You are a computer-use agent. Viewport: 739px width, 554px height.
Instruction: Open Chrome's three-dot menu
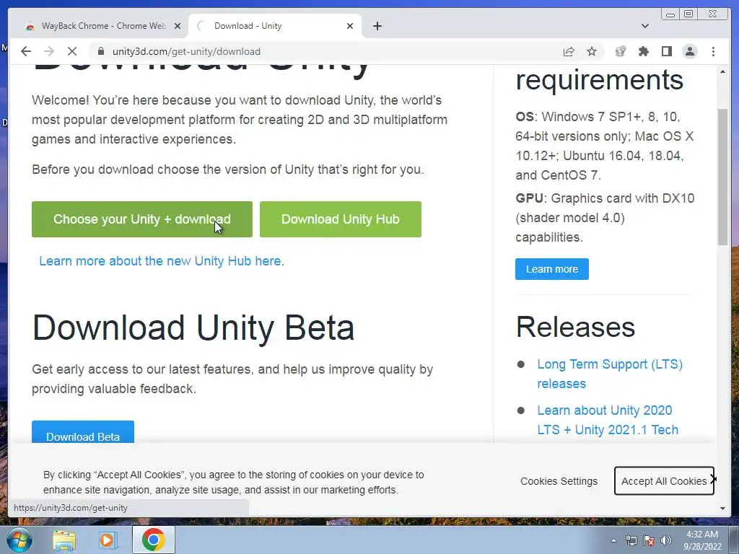tap(713, 51)
